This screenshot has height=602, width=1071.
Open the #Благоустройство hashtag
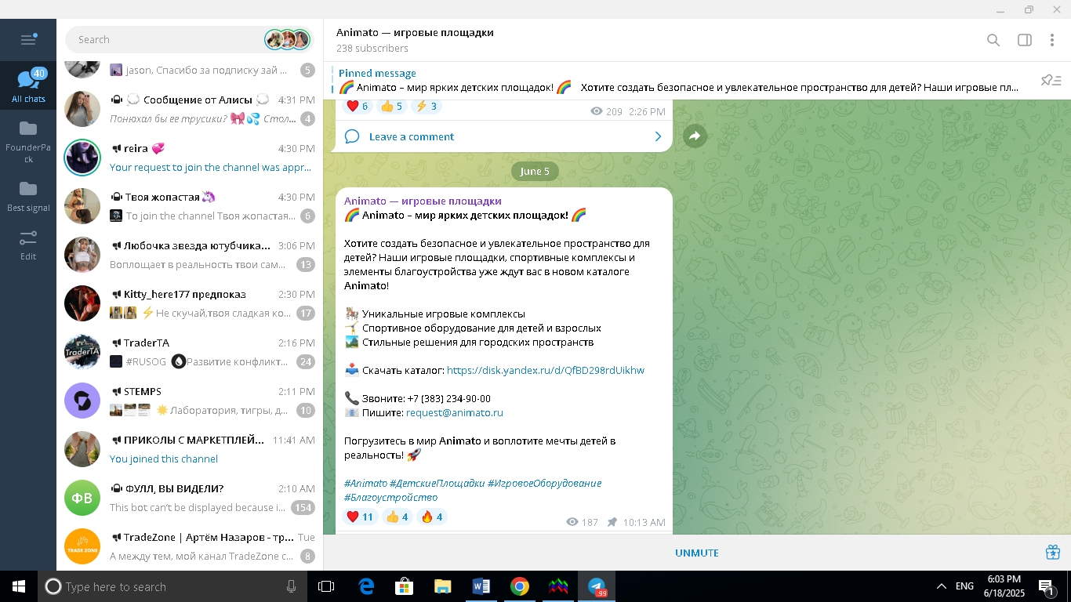point(390,498)
